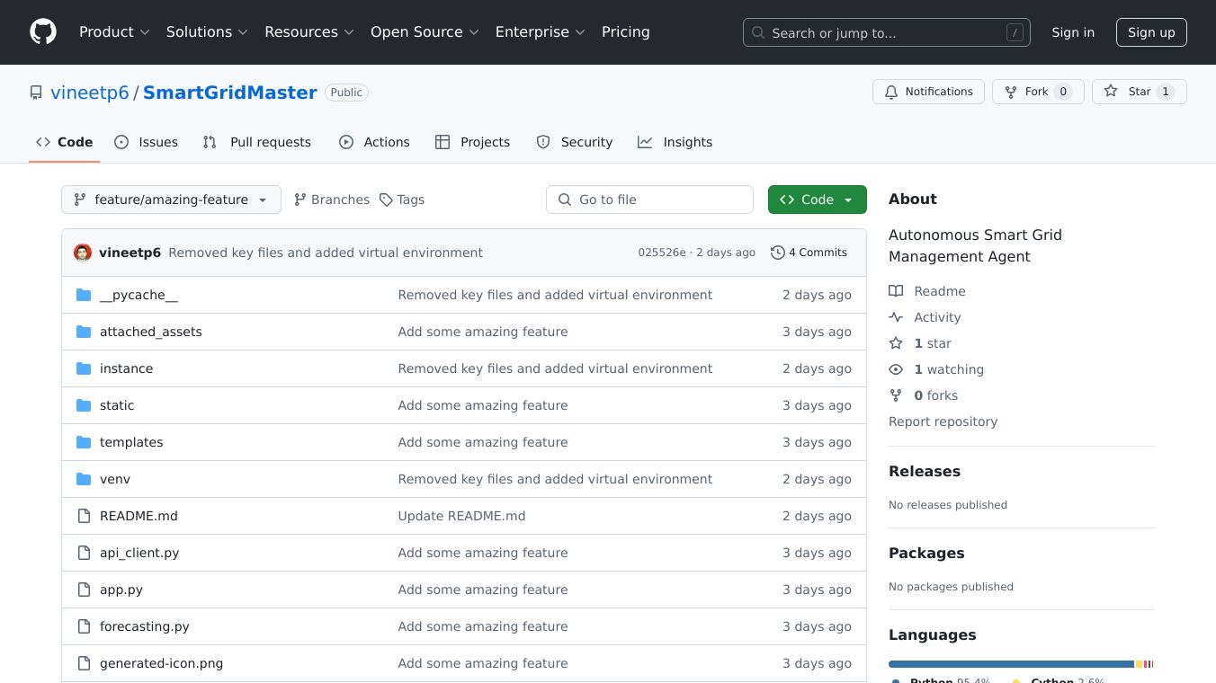Click the vineetp6 avatar in commit row

coord(83,253)
